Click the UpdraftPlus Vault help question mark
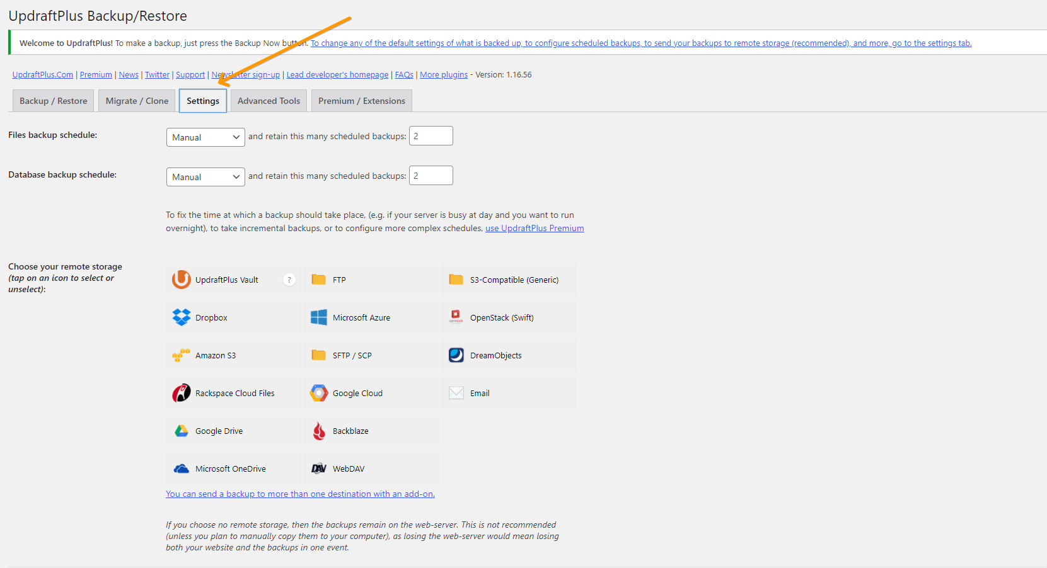Image resolution: width=1047 pixels, height=568 pixels. pyautogui.click(x=289, y=280)
